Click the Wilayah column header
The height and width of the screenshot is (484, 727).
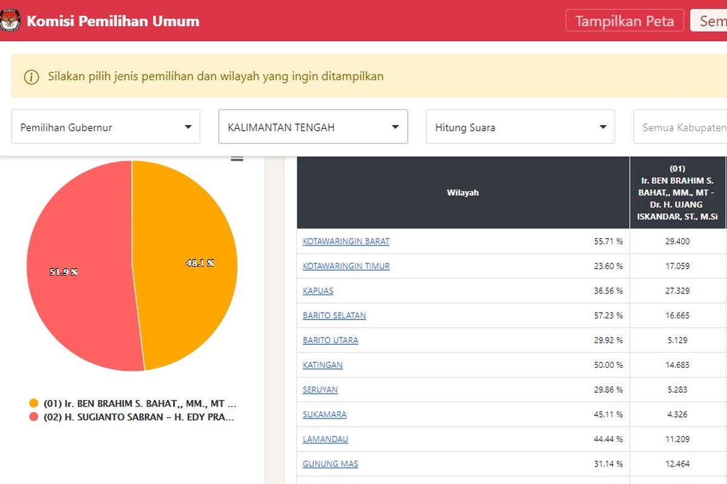pyautogui.click(x=463, y=192)
